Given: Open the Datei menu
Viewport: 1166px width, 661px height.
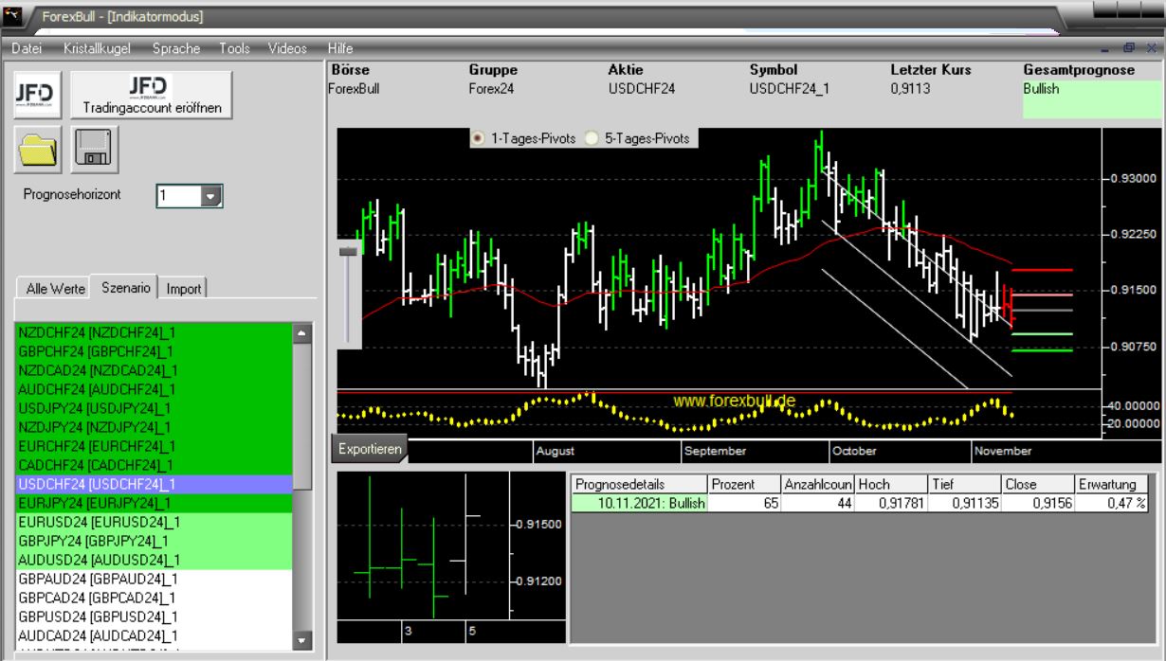Looking at the screenshot, I should pos(27,48).
